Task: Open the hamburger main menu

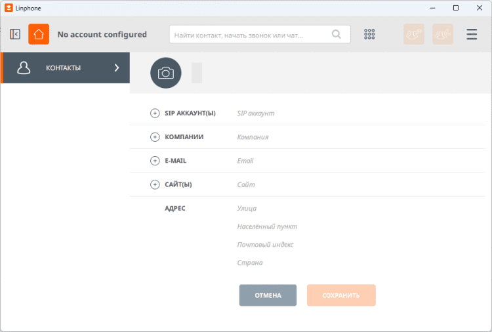Action: click(472, 34)
